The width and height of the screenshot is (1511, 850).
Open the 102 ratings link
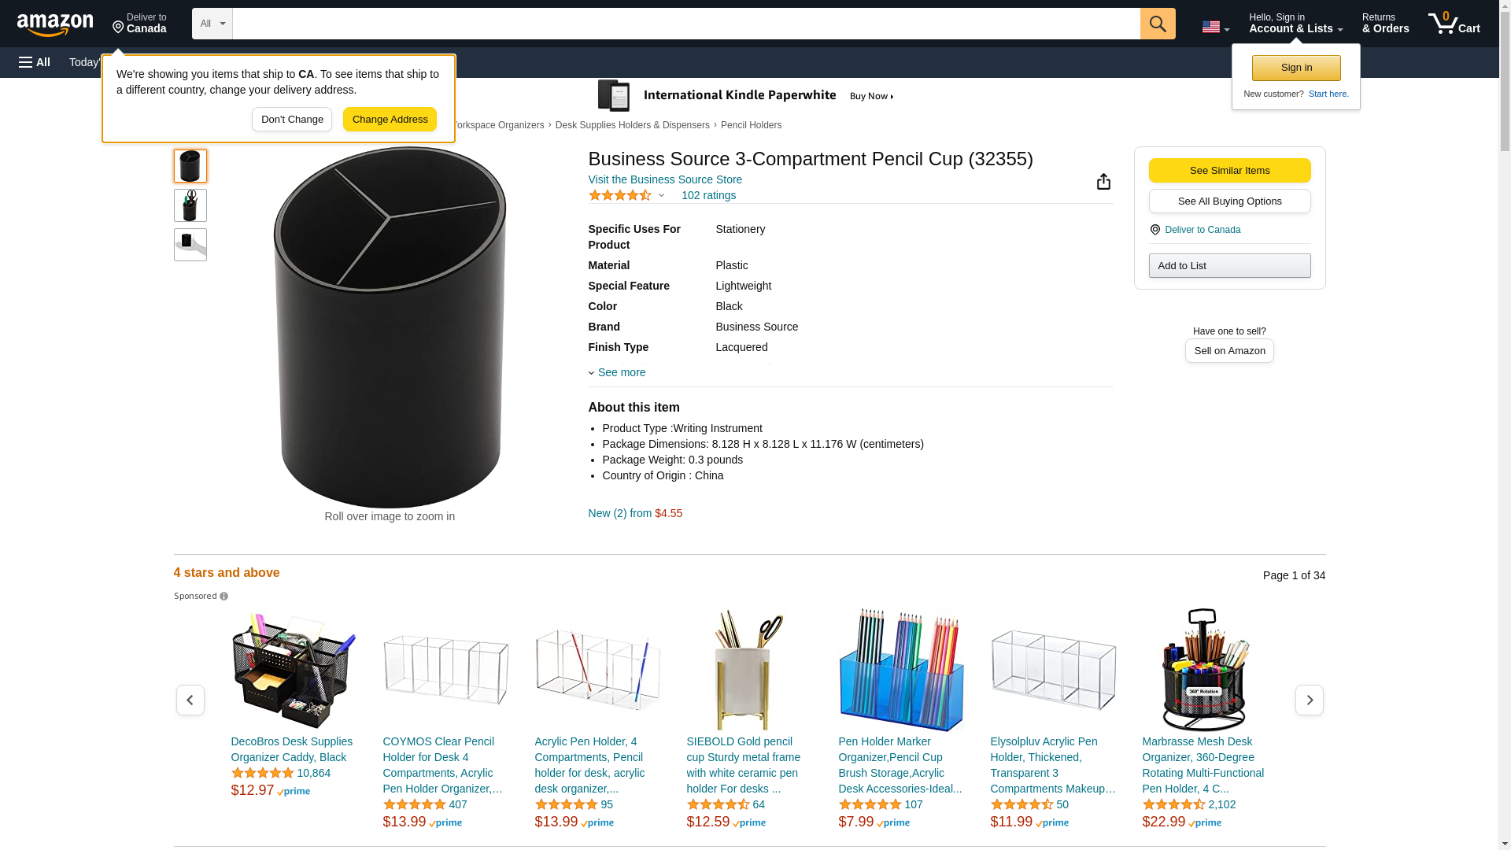click(708, 195)
